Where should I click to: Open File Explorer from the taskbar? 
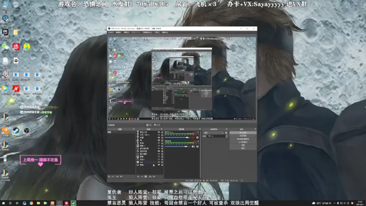(38, 203)
